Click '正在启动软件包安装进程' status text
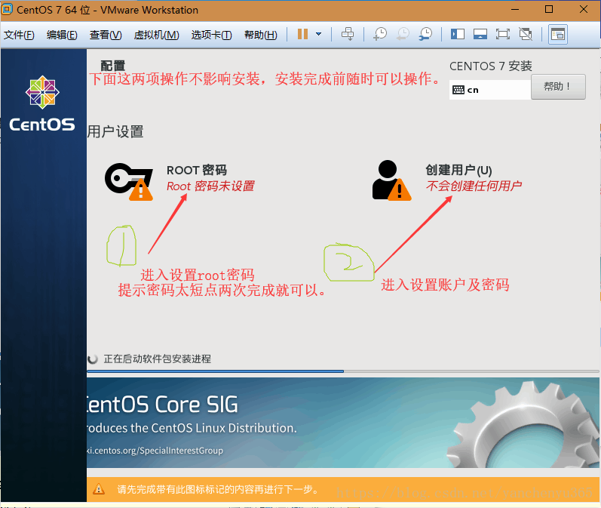This screenshot has height=508, width=601. coord(157,359)
